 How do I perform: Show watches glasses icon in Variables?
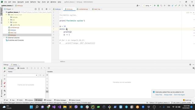point(47,92)
